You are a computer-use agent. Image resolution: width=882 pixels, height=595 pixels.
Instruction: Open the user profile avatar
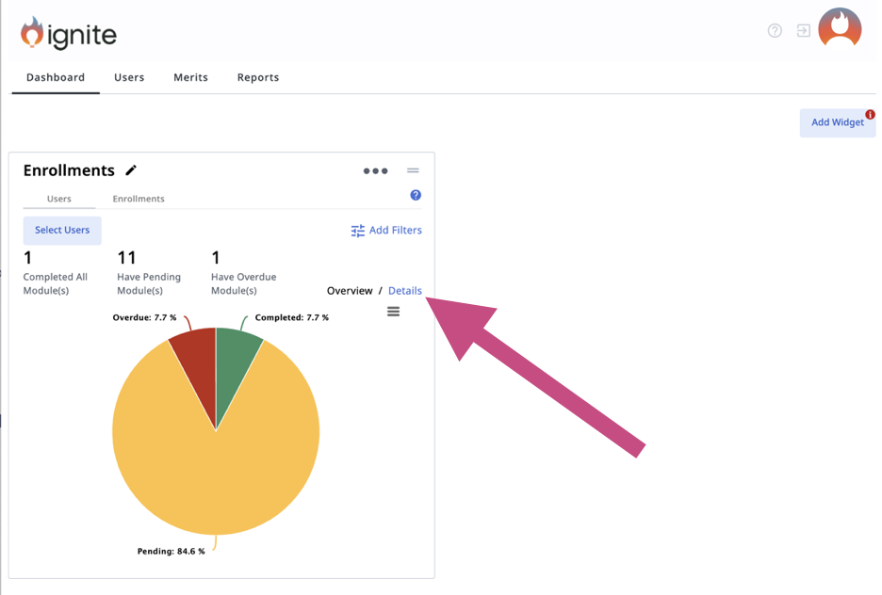[839, 28]
